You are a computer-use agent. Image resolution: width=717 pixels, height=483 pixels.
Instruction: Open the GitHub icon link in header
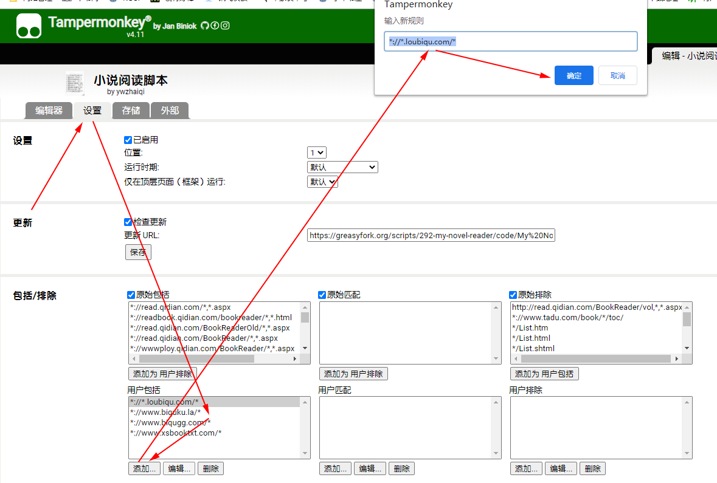[205, 26]
